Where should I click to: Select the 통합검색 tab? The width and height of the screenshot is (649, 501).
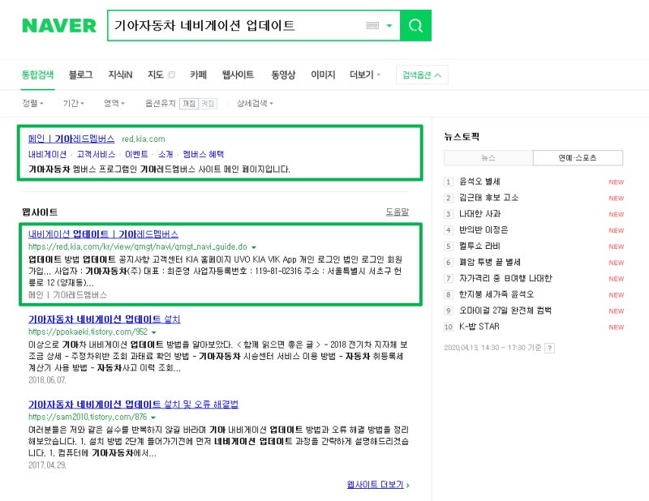37,75
